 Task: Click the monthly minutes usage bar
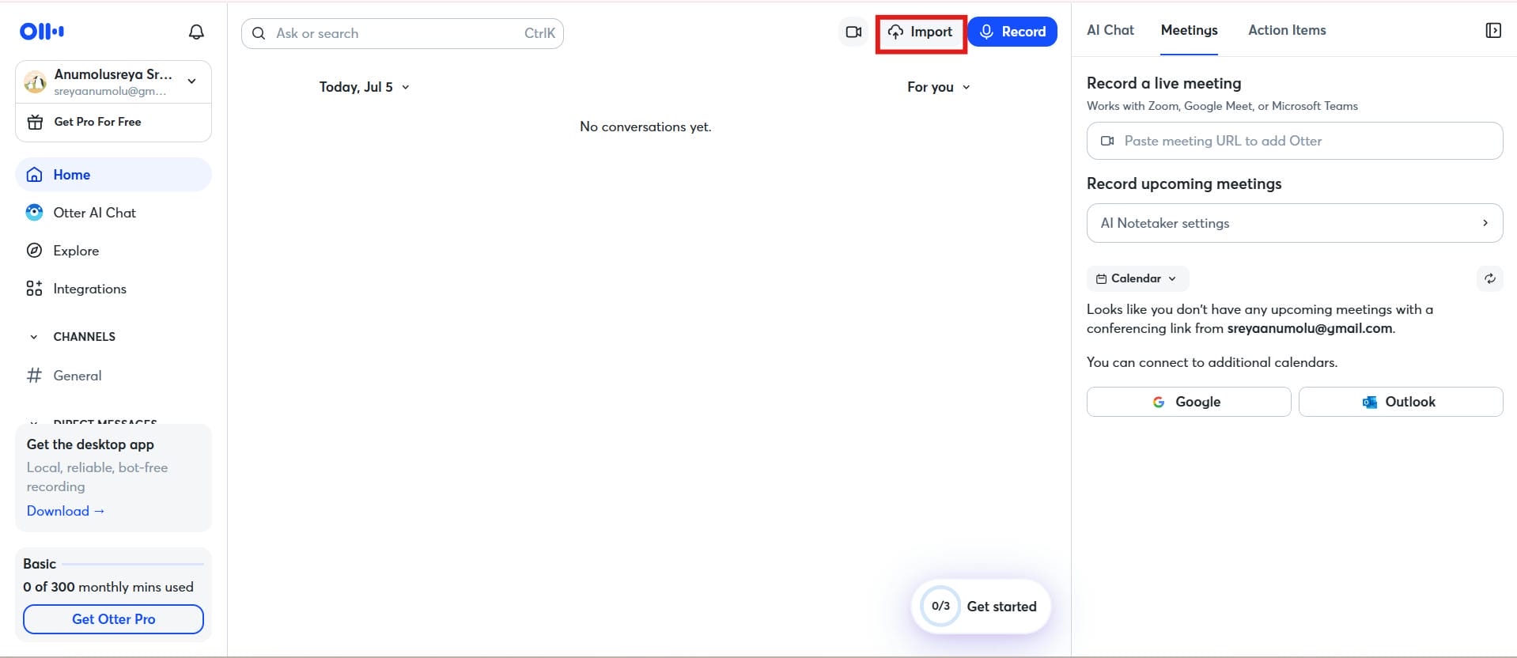133,565
